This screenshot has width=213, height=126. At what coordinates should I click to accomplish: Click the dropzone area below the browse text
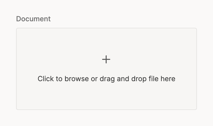click(106, 96)
